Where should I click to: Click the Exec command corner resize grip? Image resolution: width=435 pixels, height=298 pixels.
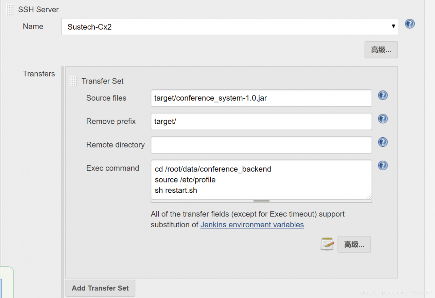[x=369, y=196]
